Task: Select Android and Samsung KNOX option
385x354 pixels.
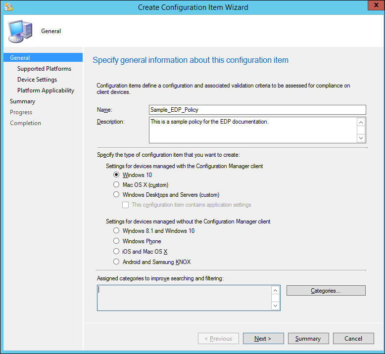Action: coord(116,262)
